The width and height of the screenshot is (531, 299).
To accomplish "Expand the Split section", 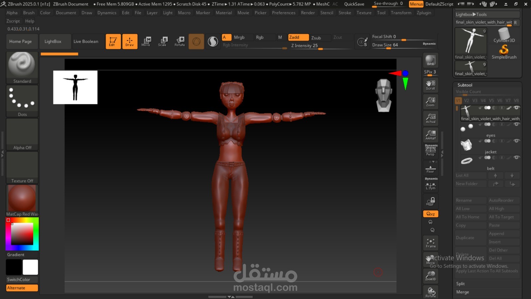I will tap(460, 284).
